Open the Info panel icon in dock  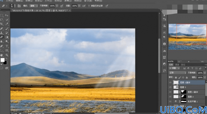tap(164, 44)
